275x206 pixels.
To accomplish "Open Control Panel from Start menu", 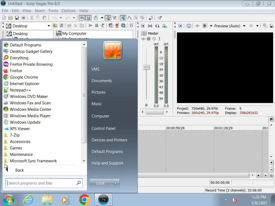I will click(103, 128).
